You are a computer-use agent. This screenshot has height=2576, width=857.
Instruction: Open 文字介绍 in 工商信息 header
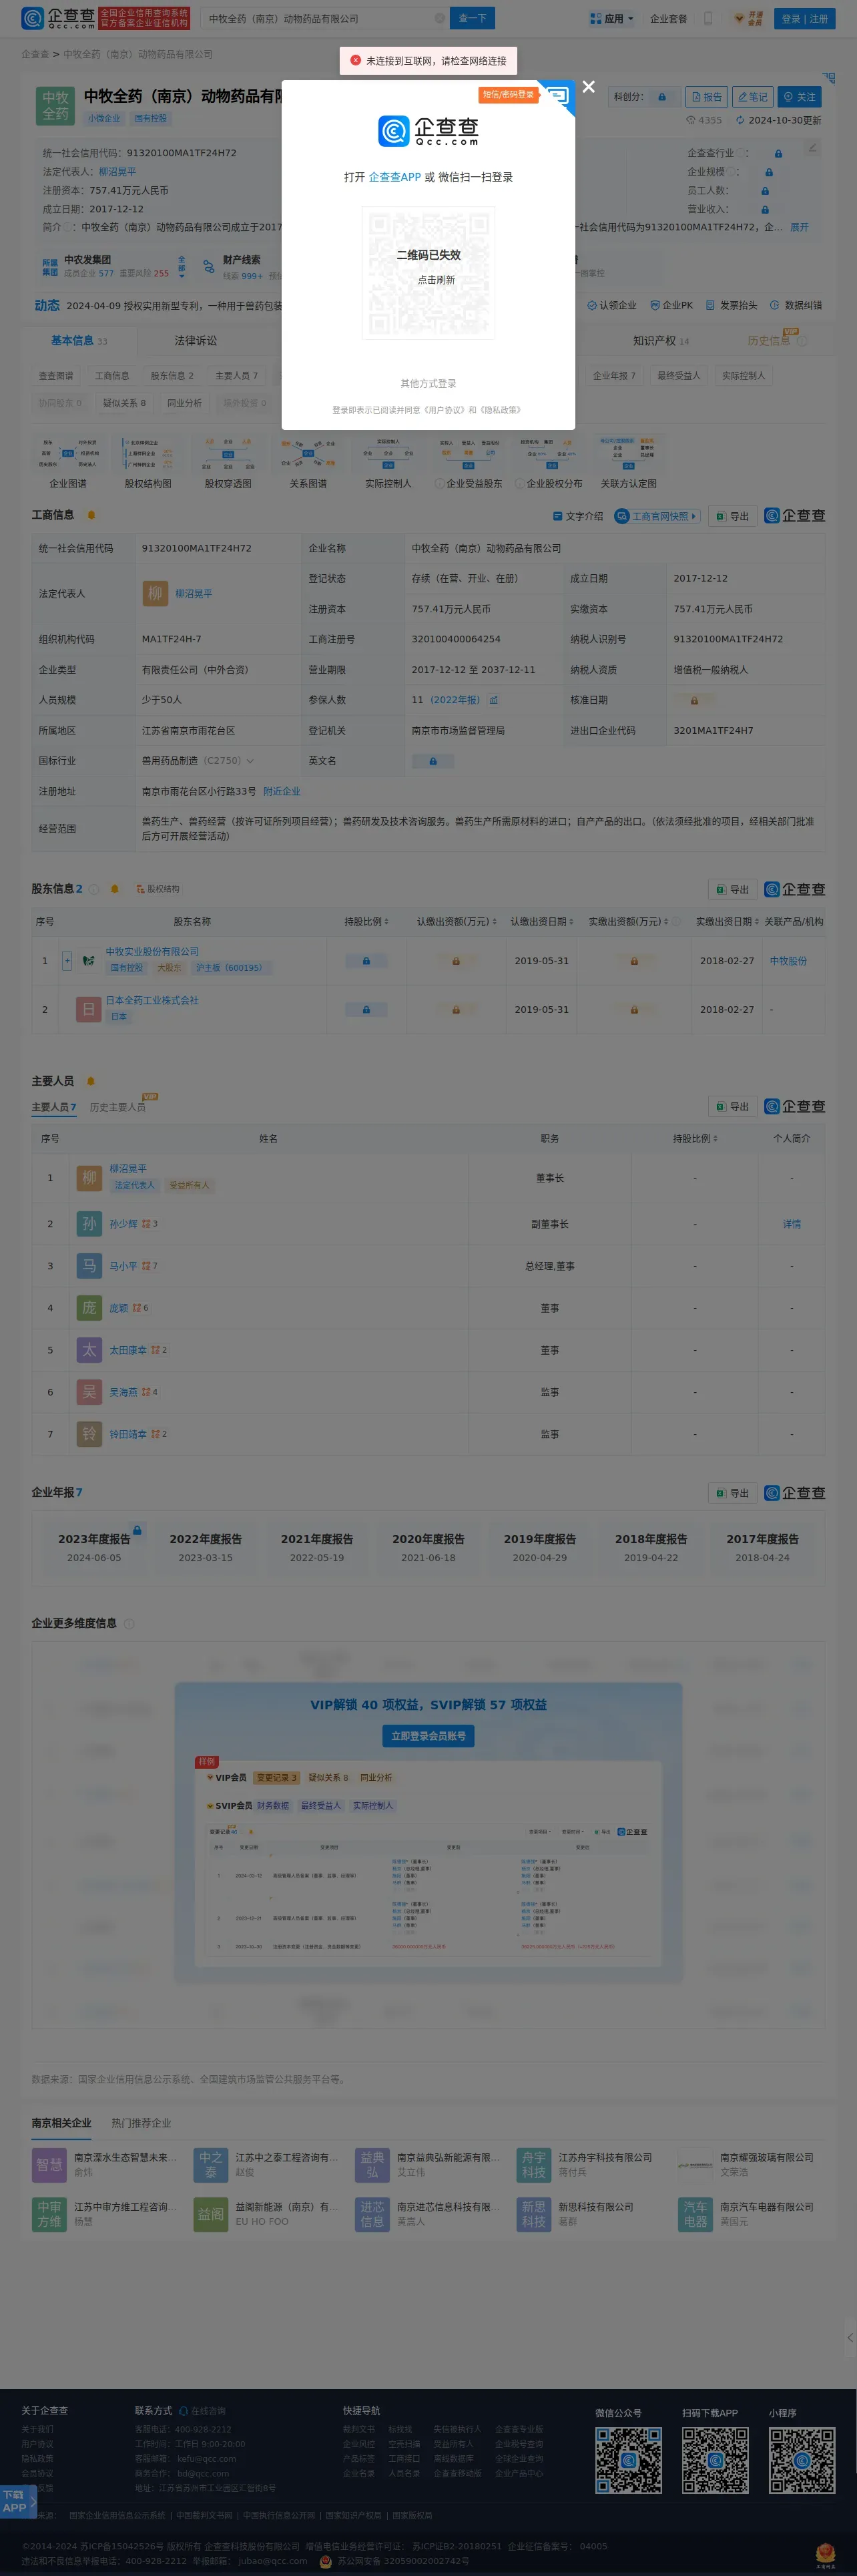[x=578, y=516]
